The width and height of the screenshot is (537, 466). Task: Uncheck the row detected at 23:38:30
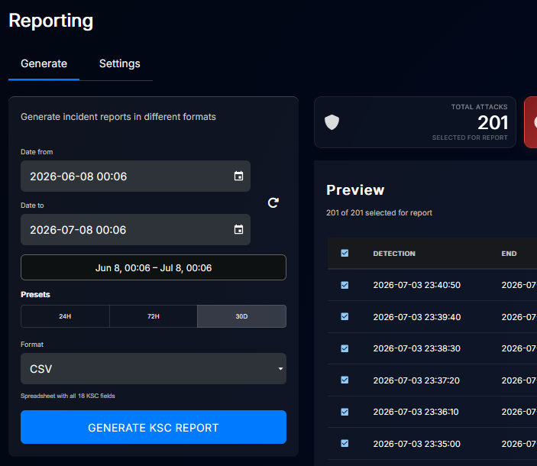pyautogui.click(x=345, y=348)
